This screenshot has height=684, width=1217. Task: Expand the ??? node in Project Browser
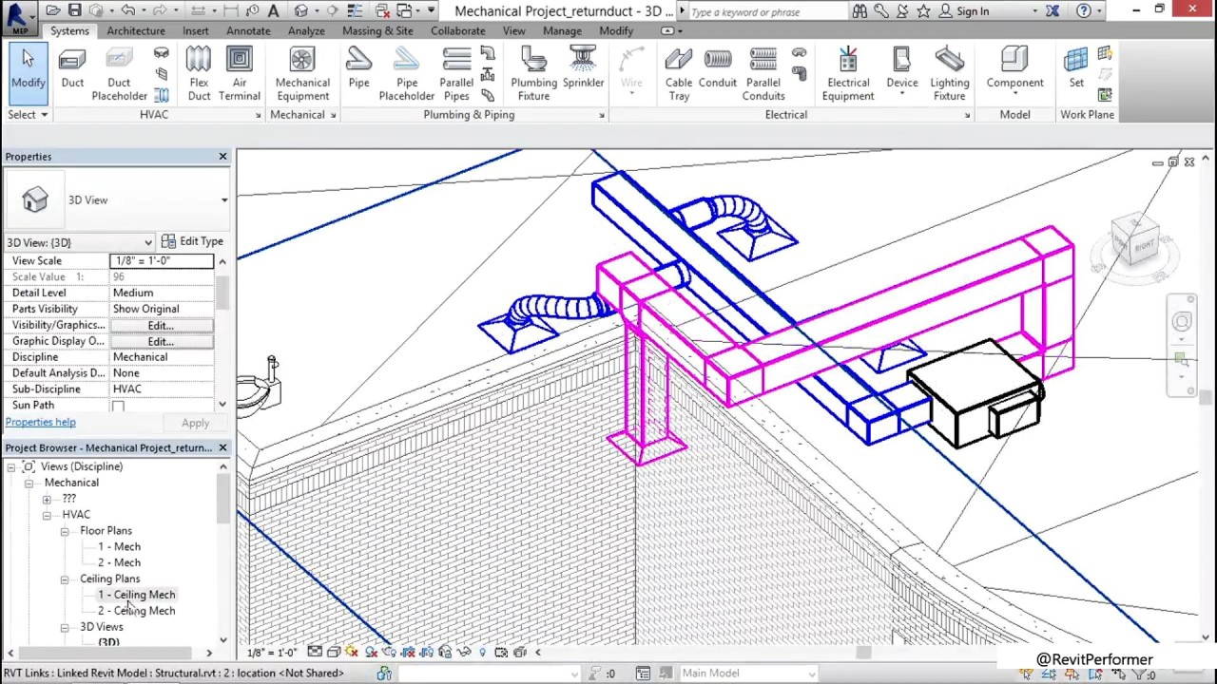[x=47, y=499]
